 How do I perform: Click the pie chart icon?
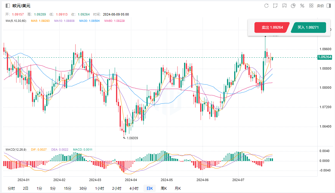[x=293, y=6]
